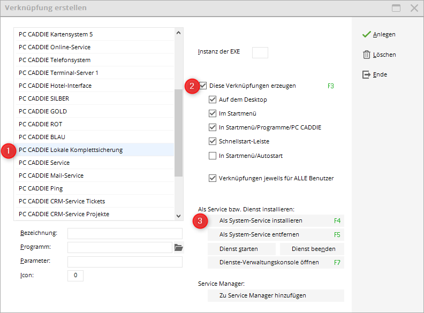Open Dienste-Verwaltungskonsole öffnen

[x=276, y=263]
